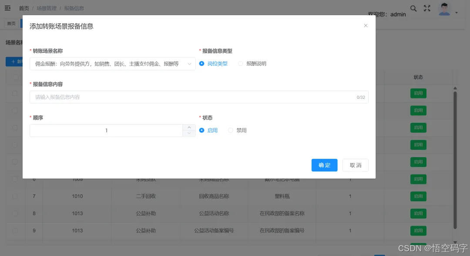The image size is (470, 256).
Task: Click 启用 status tag in row 7
Action: (x=418, y=196)
